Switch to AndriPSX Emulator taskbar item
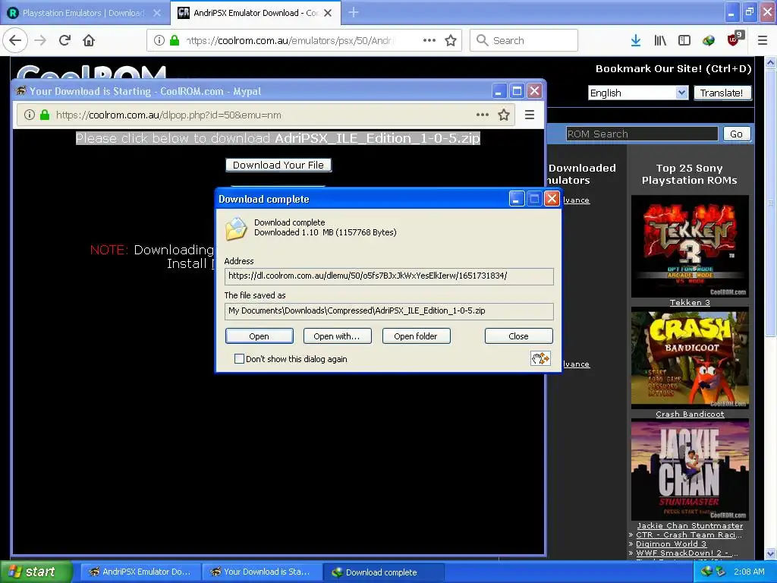The width and height of the screenshot is (777, 583). [140, 572]
